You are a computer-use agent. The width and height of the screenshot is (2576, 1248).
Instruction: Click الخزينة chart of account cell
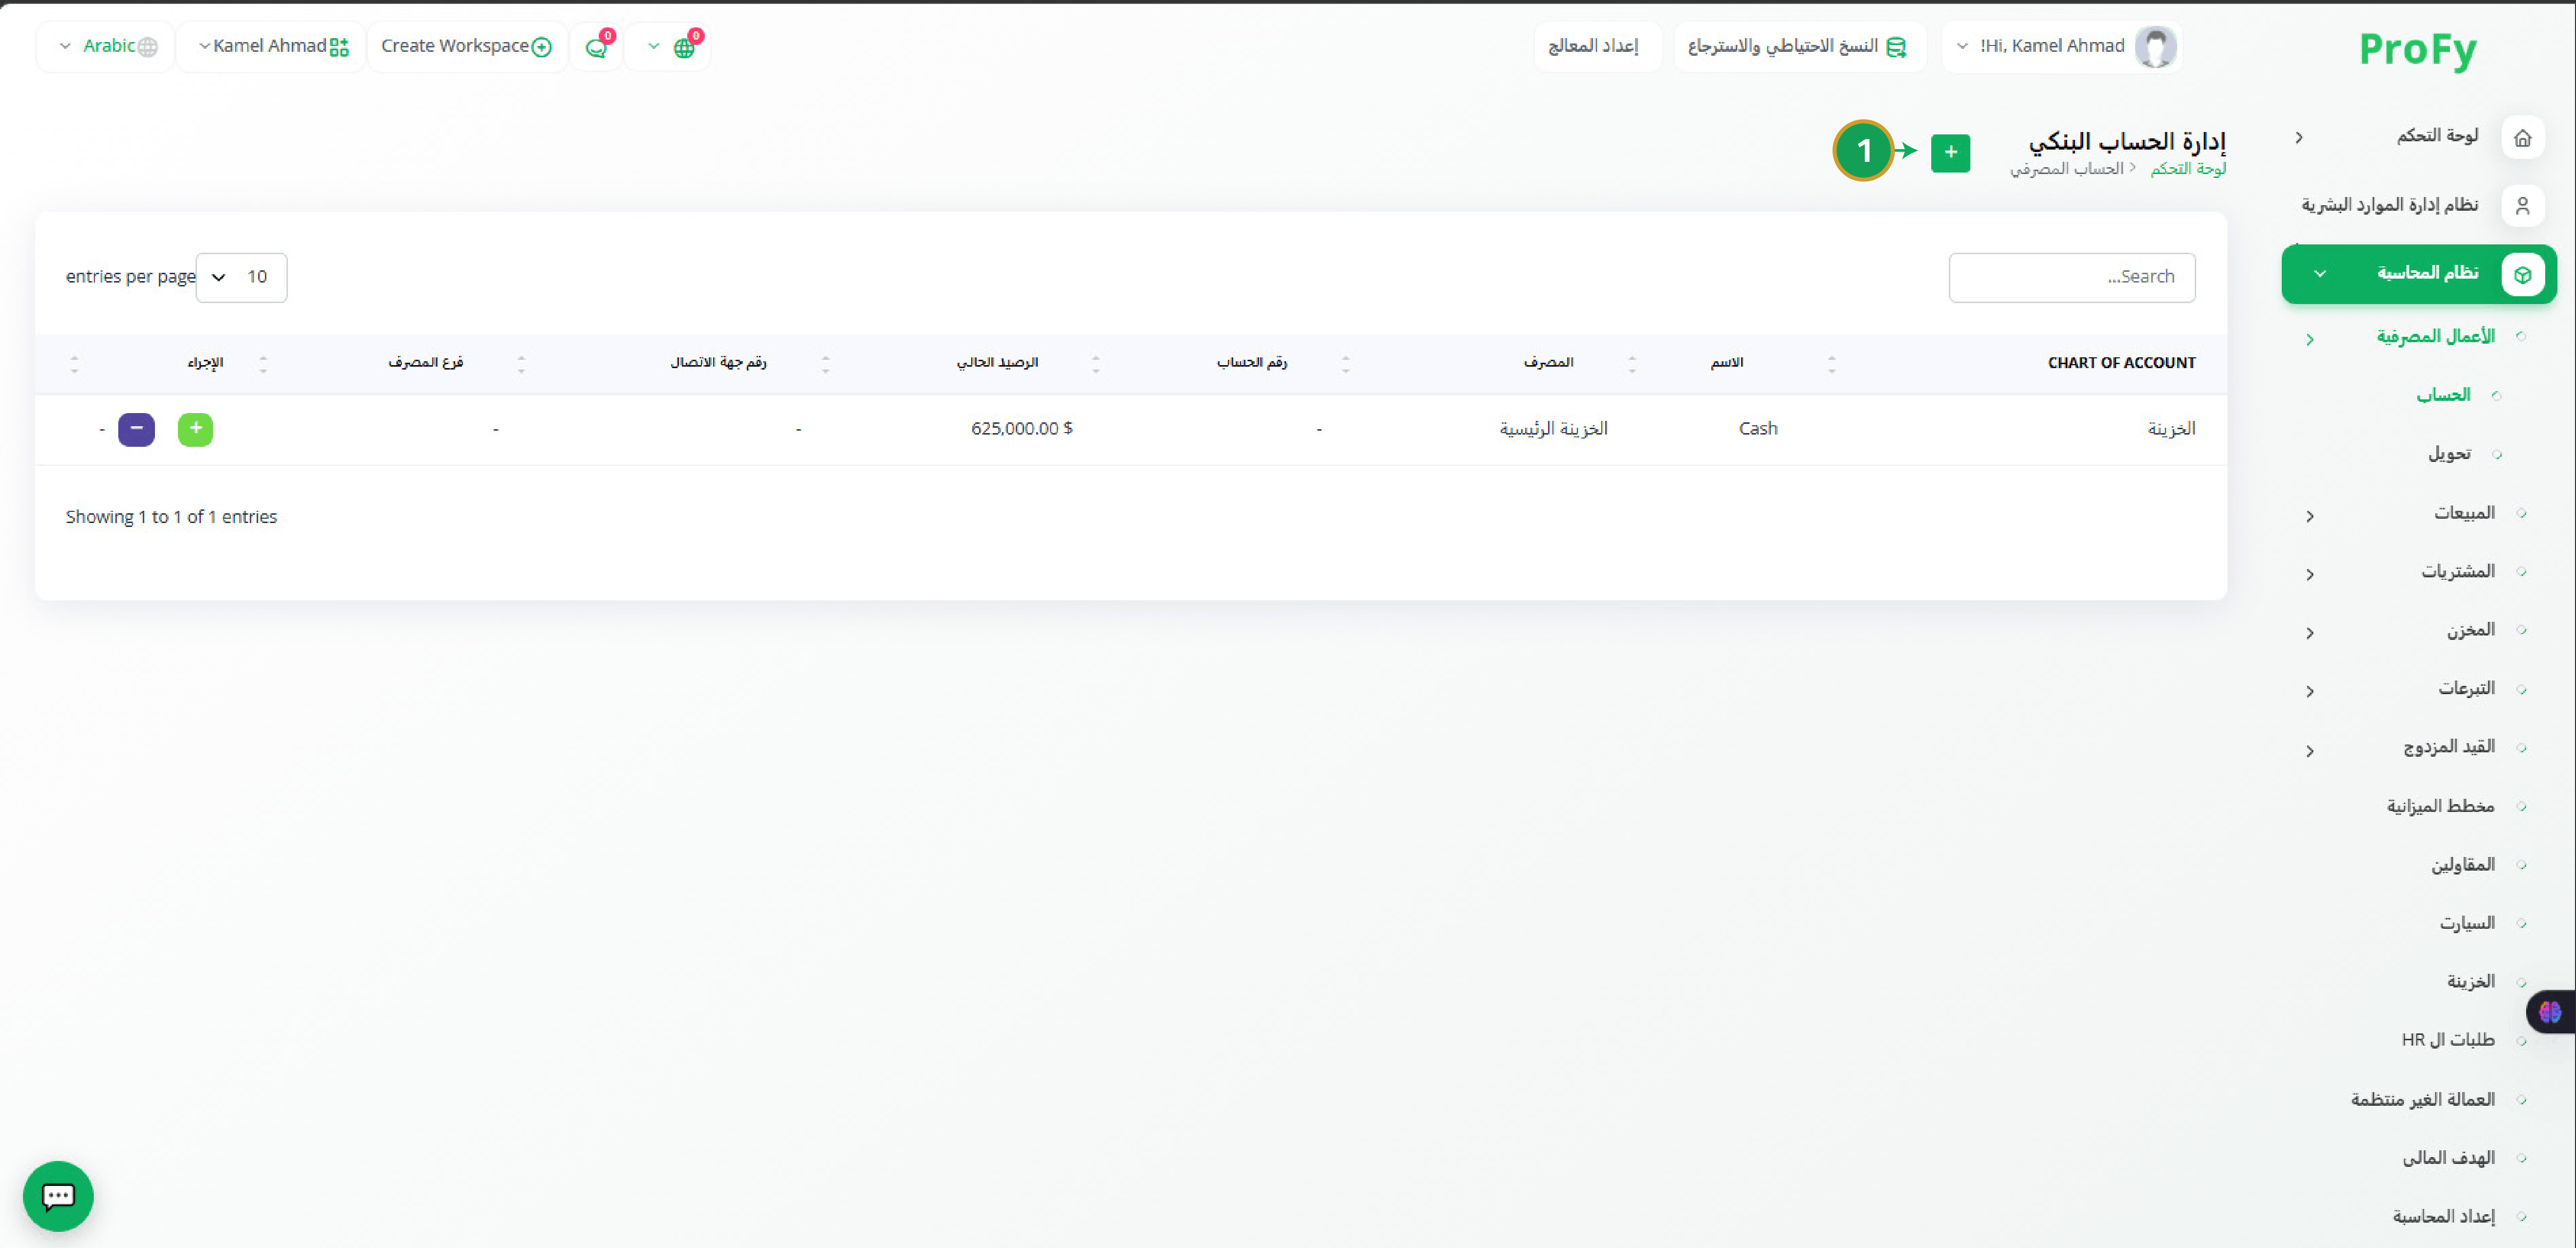(2171, 429)
